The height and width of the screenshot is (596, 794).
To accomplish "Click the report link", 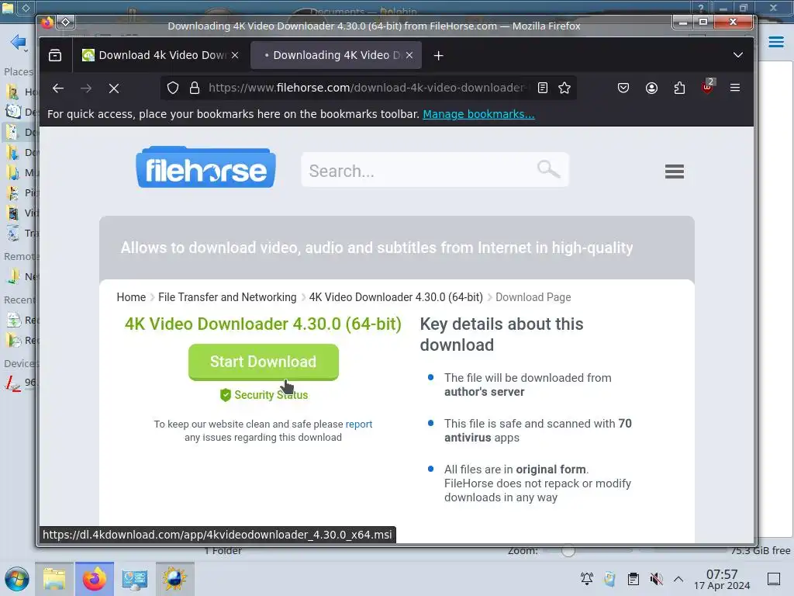I will point(359,424).
